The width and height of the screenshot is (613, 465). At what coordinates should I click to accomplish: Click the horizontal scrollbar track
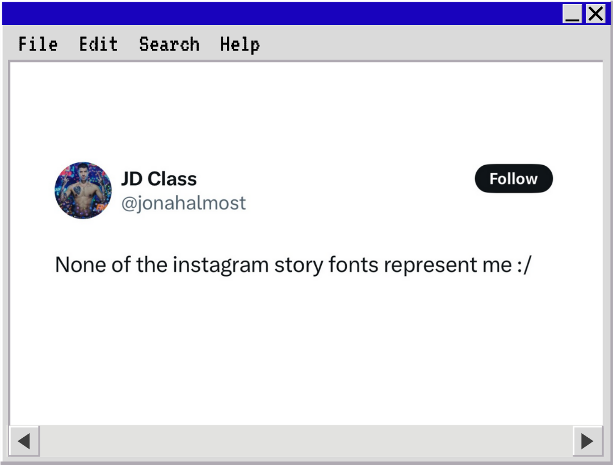(306, 441)
